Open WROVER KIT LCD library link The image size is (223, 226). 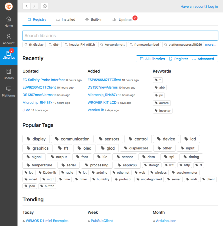pos(102,103)
